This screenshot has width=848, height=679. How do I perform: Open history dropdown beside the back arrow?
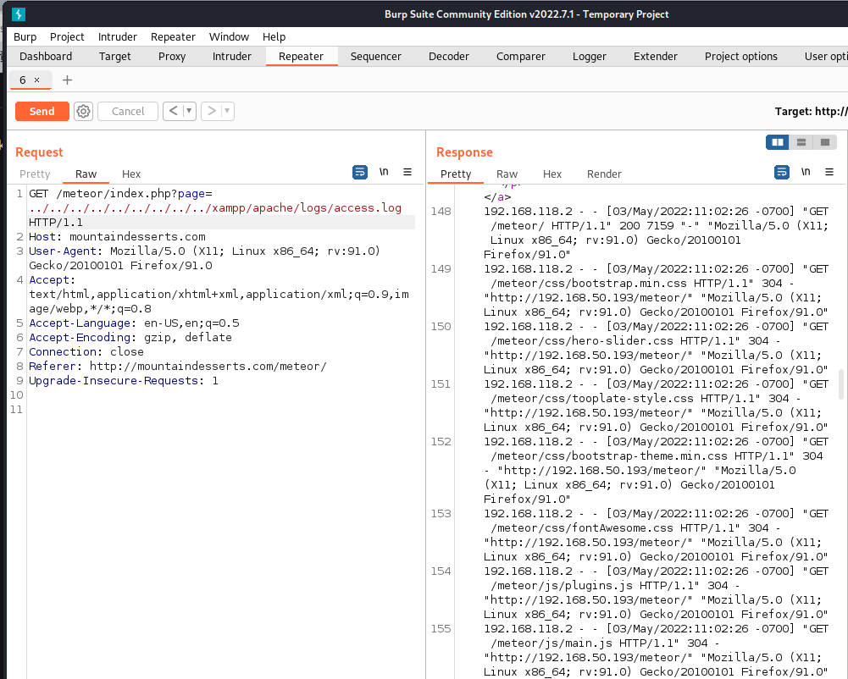pyautogui.click(x=189, y=112)
